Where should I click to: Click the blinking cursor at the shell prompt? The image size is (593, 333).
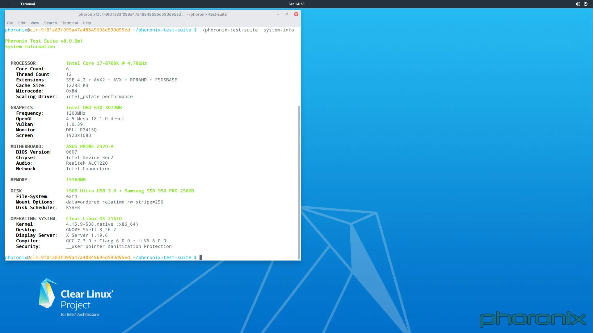201,257
